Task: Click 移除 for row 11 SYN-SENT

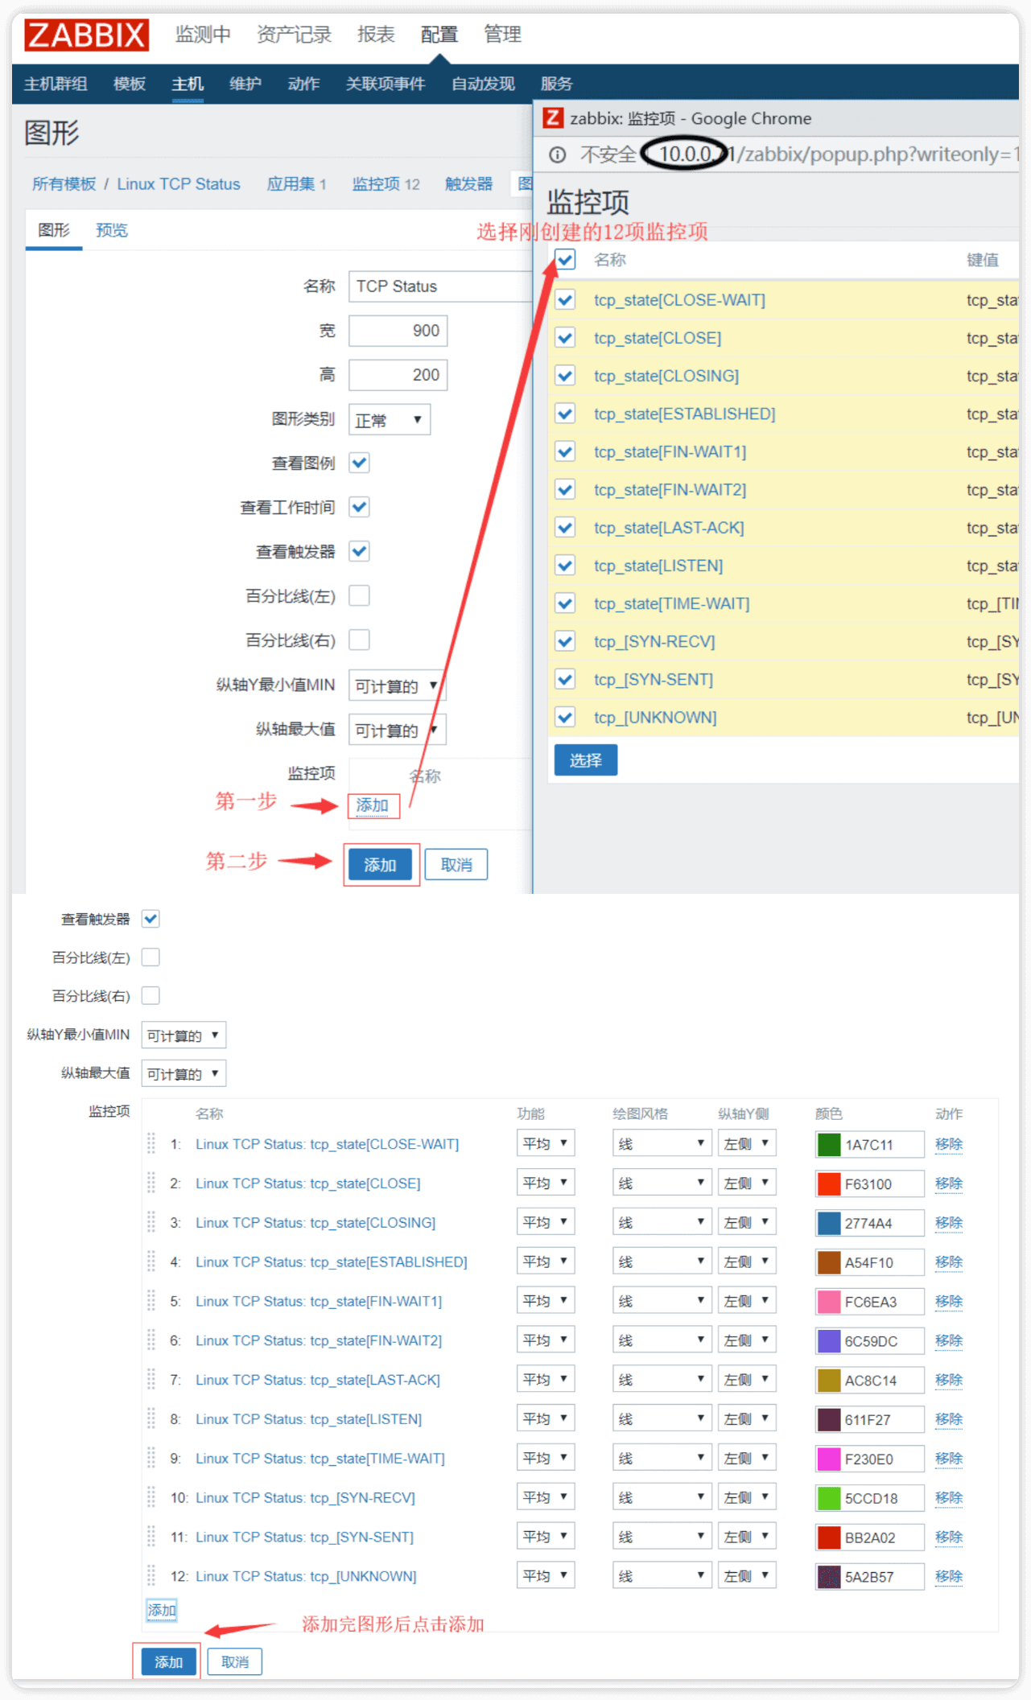Action: tap(949, 1537)
